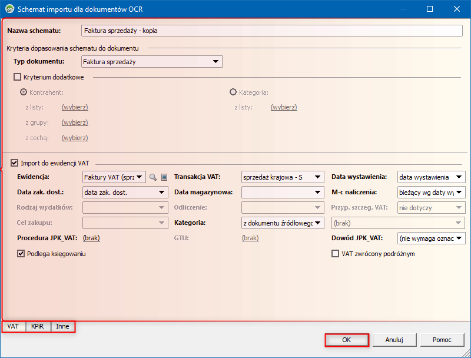Screen dimensions: 471x358
Task: Open the Transakcja VAT dropdown
Action: pos(283,177)
